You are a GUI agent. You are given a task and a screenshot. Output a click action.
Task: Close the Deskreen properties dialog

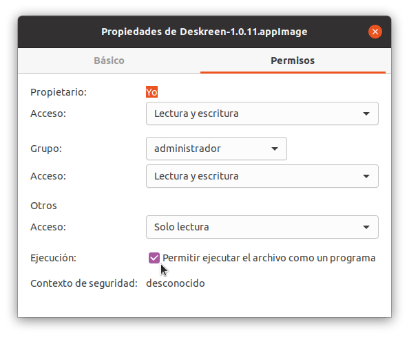point(375,32)
